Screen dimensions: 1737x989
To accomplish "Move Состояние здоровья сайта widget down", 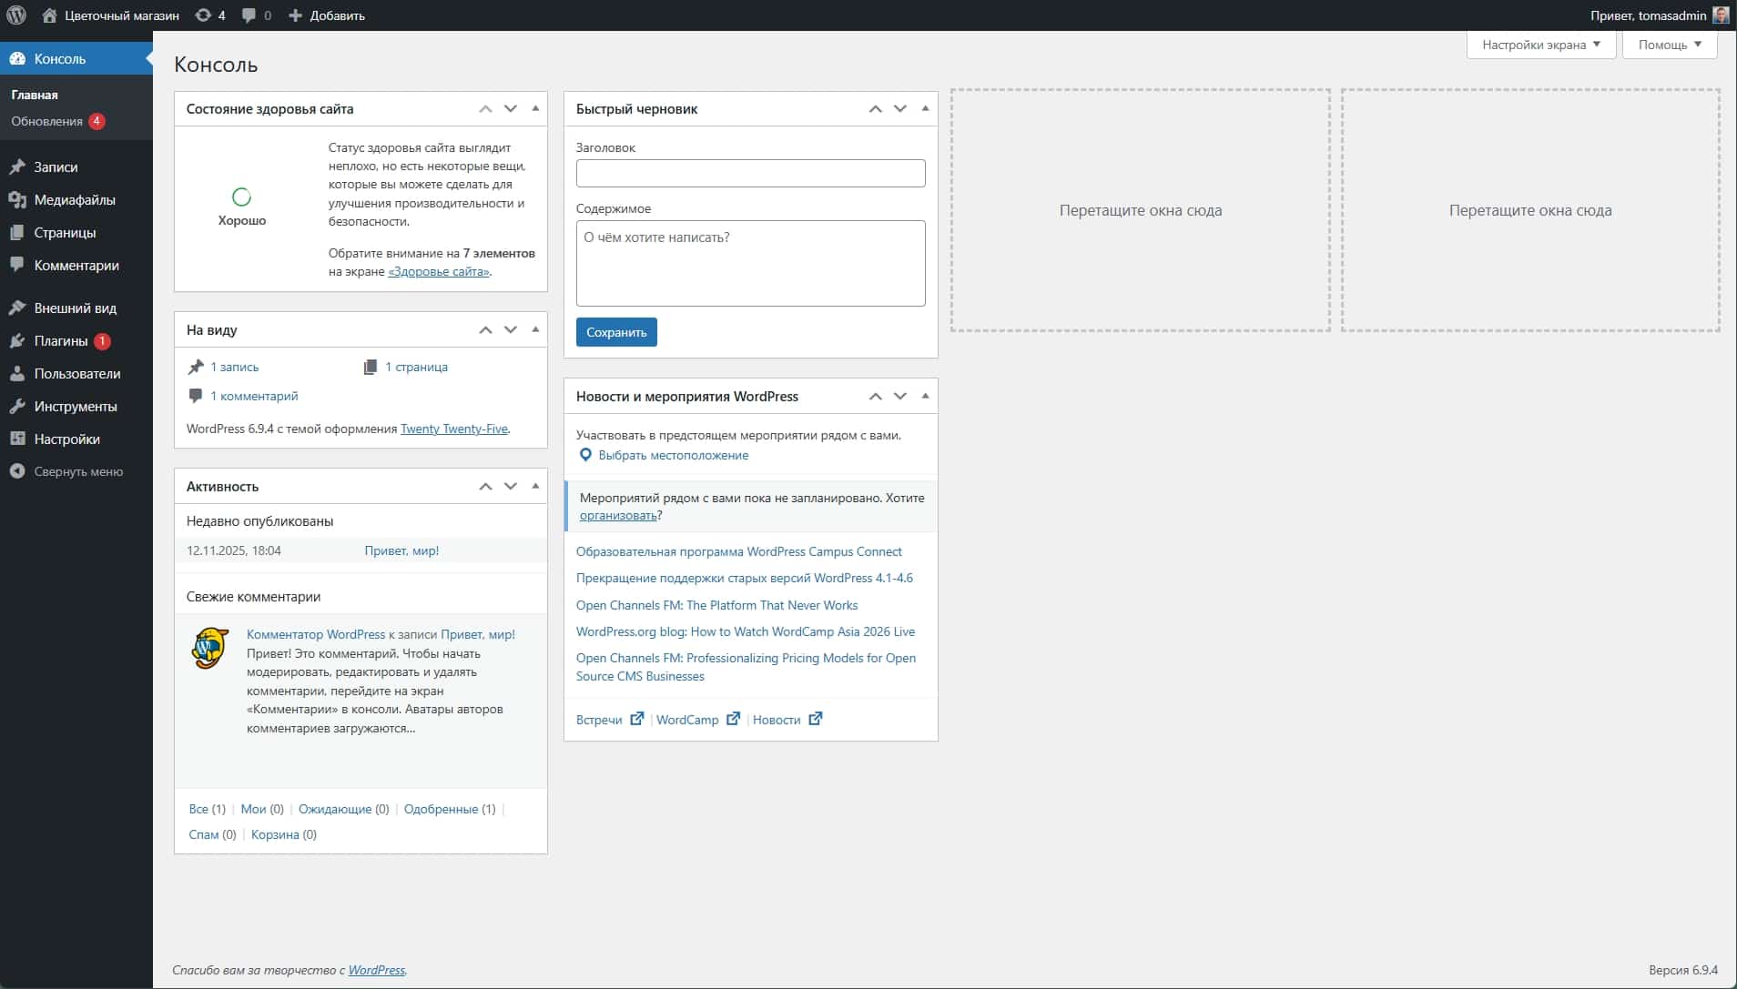I will click(x=511, y=109).
